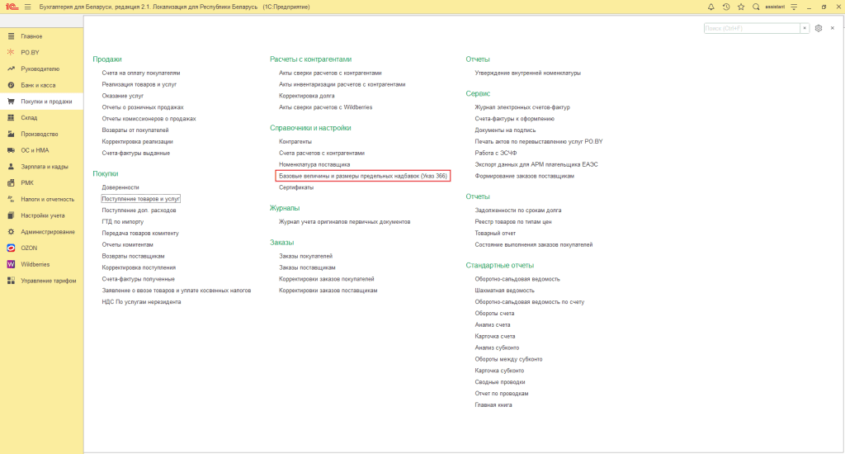
Task: Open the notifications bell icon
Action: (x=711, y=7)
